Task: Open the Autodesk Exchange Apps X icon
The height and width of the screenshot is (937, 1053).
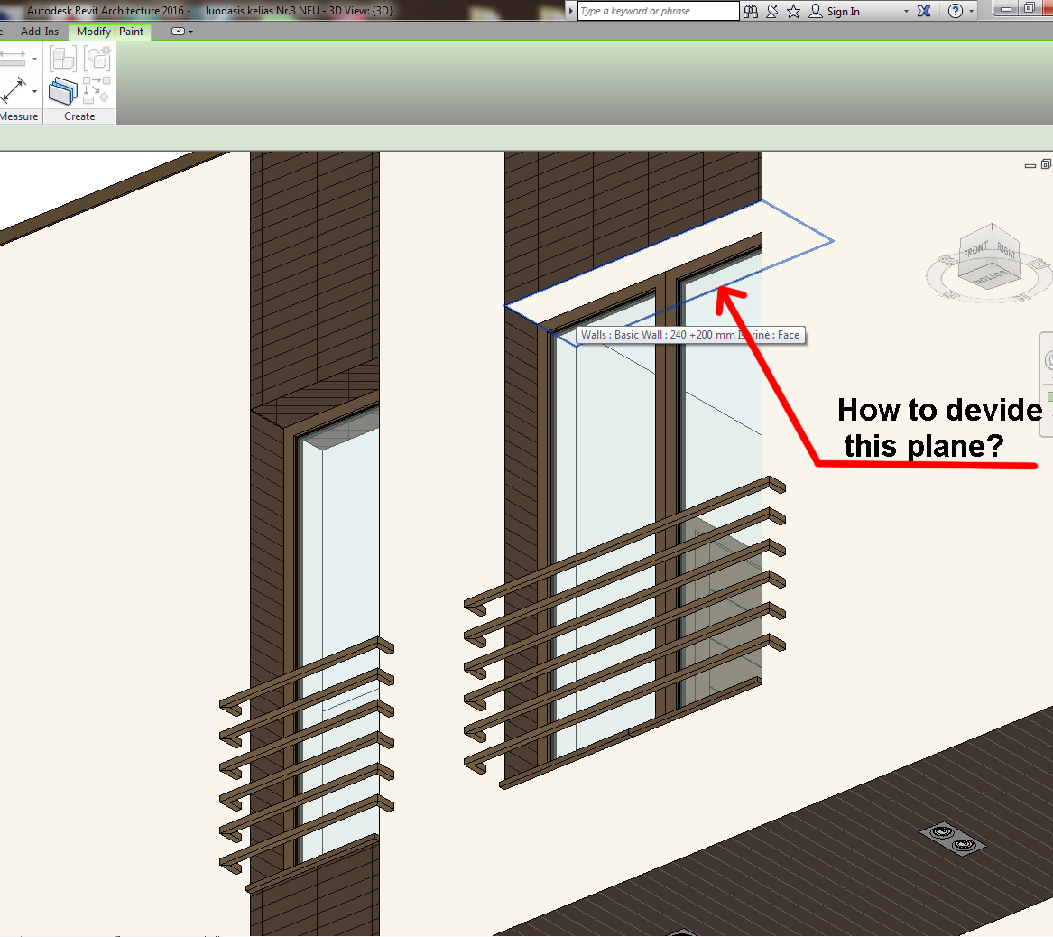Action: click(924, 11)
